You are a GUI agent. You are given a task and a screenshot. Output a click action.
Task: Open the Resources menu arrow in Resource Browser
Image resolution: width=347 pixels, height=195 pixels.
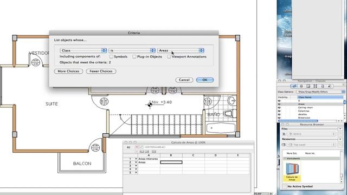[x=340, y=139]
